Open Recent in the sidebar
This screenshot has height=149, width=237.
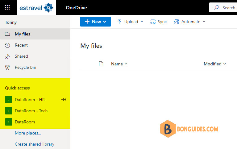click(35, 45)
